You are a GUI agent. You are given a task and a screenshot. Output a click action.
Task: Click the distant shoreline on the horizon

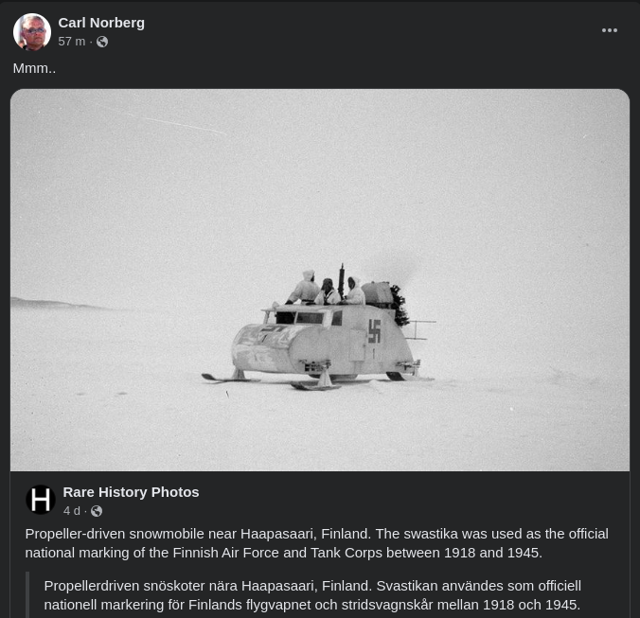pos(57,303)
